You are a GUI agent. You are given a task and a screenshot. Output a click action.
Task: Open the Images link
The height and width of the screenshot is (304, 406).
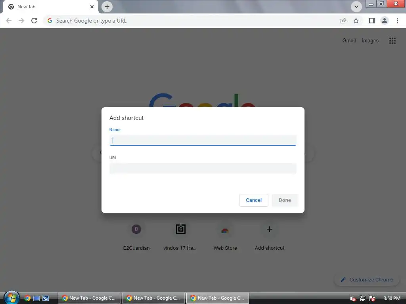tap(370, 41)
